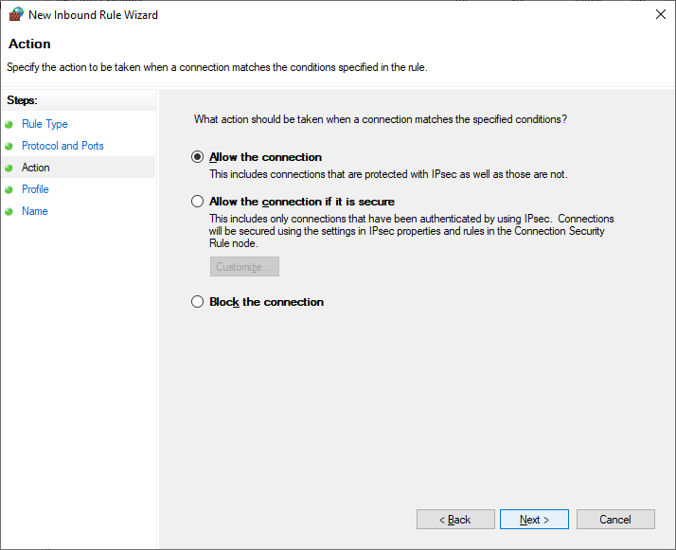The width and height of the screenshot is (676, 550).
Task: Click 'What action should be taken' question text
Action: click(x=381, y=119)
